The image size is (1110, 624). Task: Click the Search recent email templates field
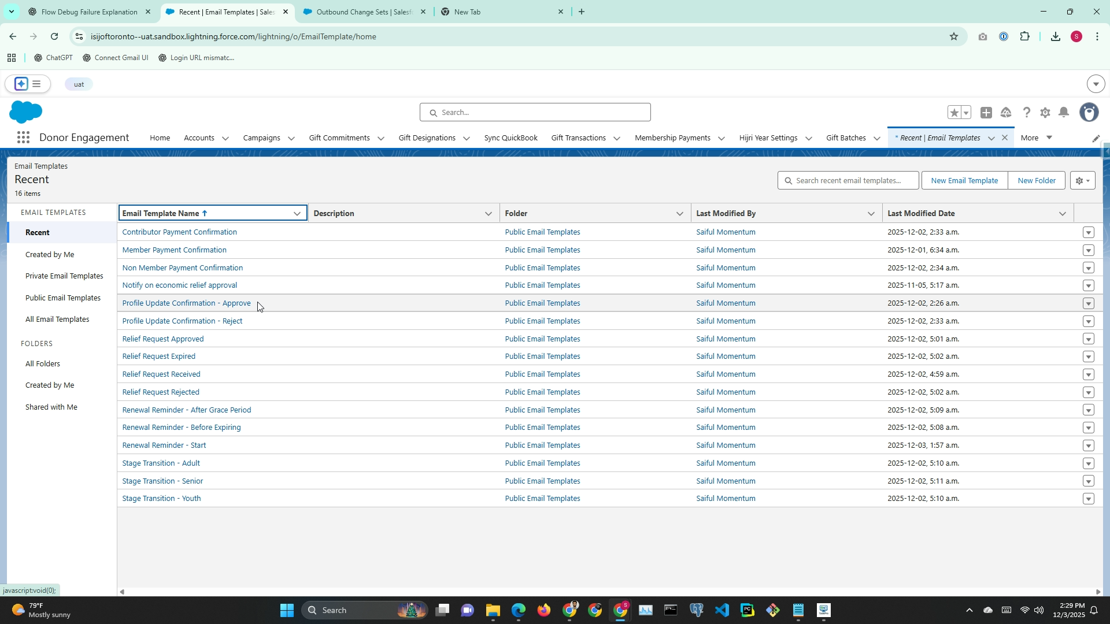pos(849,180)
